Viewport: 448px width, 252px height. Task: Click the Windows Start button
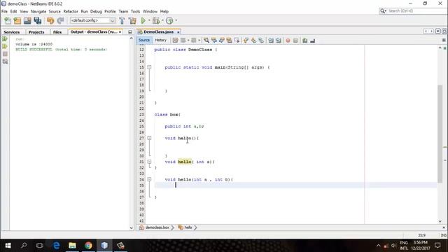[8, 246]
